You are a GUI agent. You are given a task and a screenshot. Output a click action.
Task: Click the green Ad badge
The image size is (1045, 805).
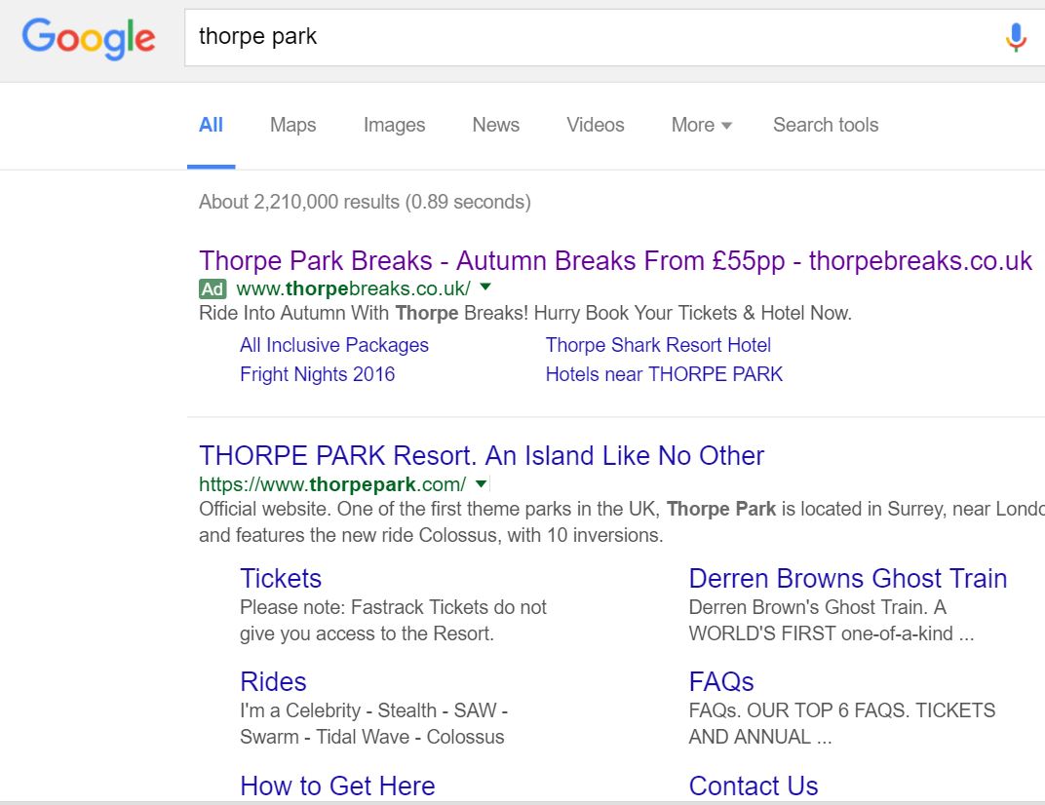point(213,288)
